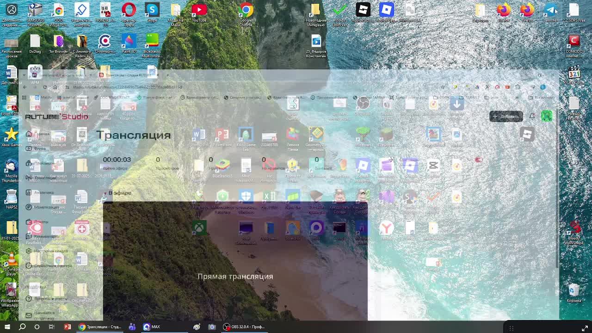Select the Дополнительные сведения desktop icon
The width and height of the screenshot is (592, 333).
[x=12, y=13]
